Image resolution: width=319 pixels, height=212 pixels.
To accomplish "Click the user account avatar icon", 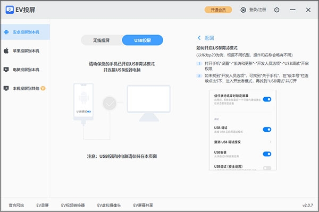I will (243, 10).
